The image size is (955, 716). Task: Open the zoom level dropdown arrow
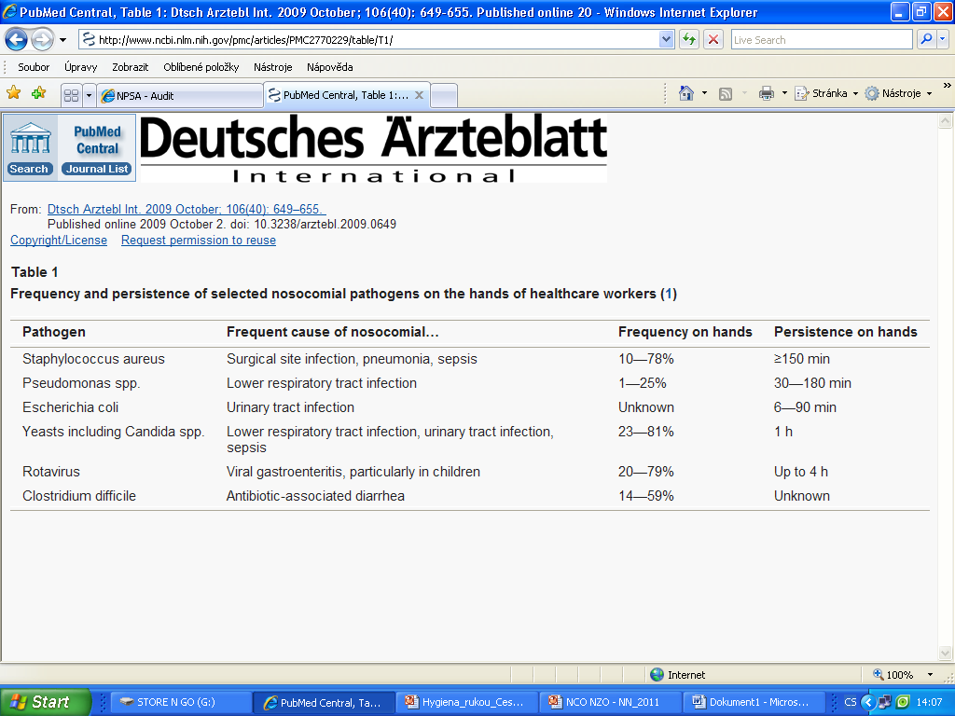click(x=930, y=675)
